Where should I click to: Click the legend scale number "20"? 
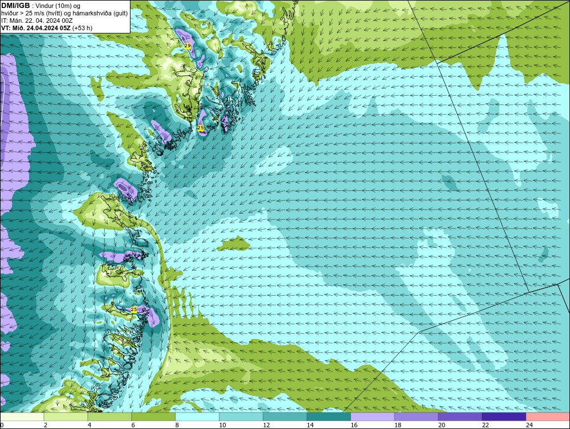point(442,425)
